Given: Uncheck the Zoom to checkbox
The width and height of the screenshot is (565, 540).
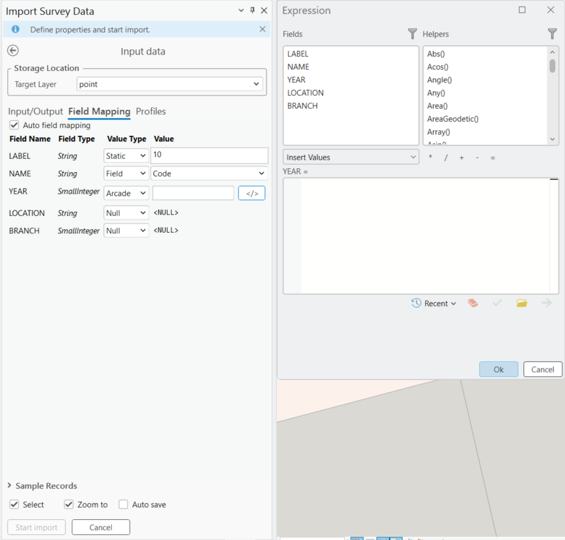Looking at the screenshot, I should [69, 504].
